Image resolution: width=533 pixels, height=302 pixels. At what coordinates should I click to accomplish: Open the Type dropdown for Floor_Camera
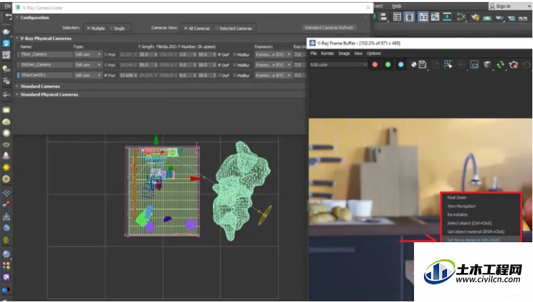click(88, 54)
